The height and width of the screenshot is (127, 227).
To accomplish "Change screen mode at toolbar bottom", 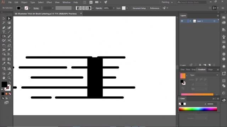I will (6, 103).
